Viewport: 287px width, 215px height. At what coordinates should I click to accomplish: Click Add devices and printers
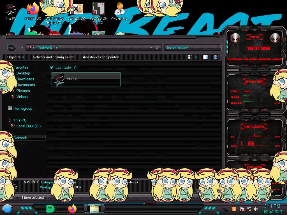(101, 57)
